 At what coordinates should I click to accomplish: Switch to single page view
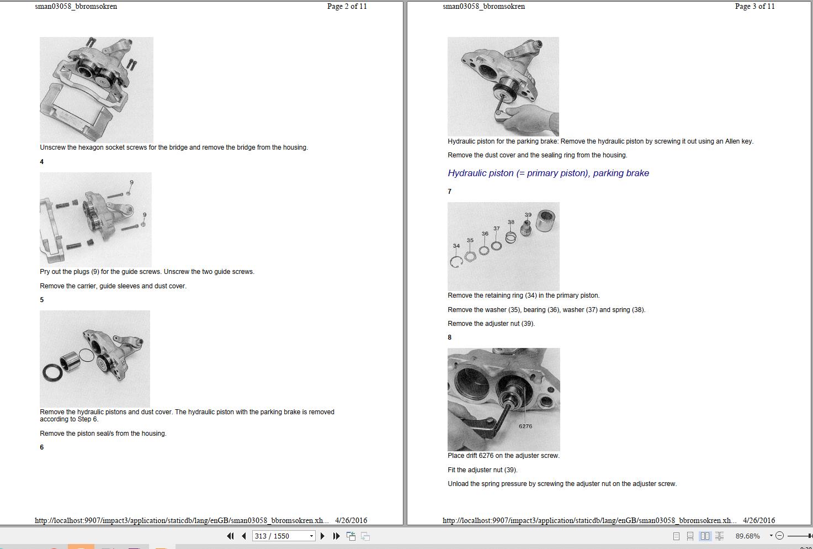(676, 536)
